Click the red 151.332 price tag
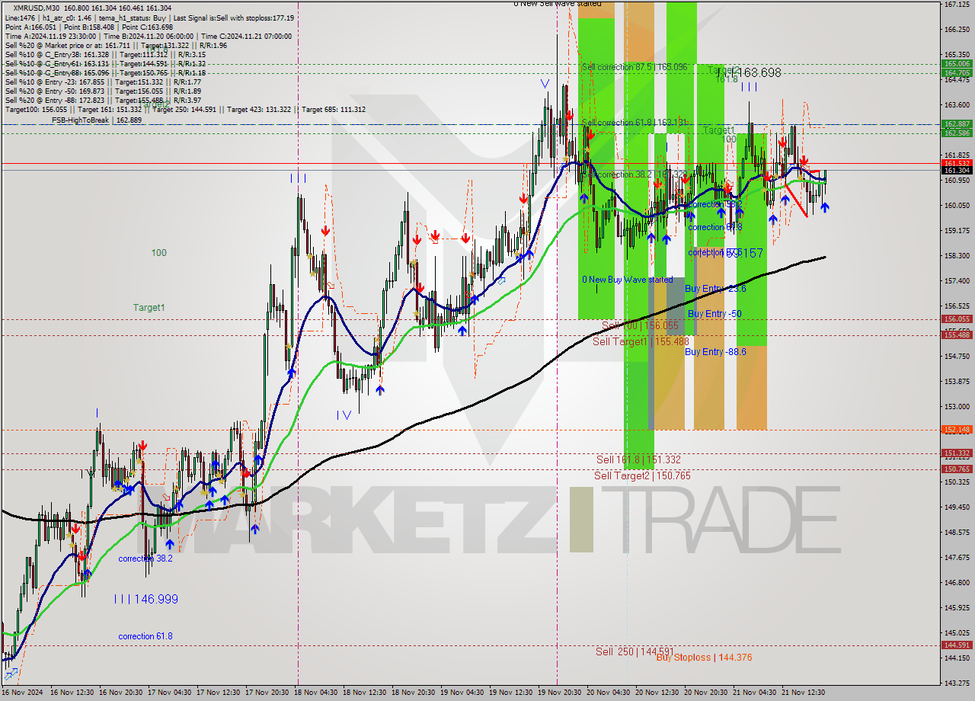 (x=957, y=453)
